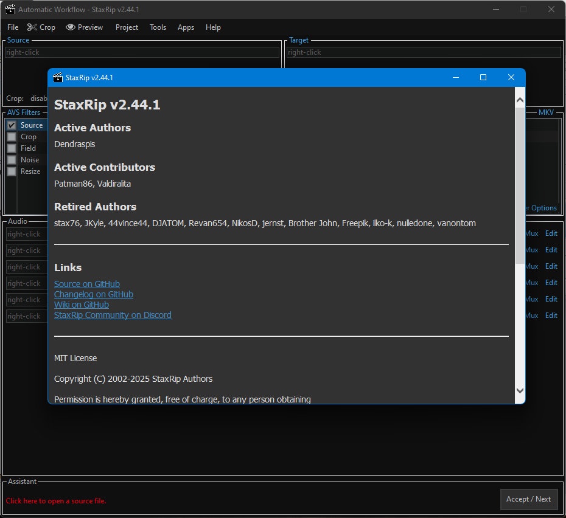Image resolution: width=566 pixels, height=518 pixels.
Task: Open the Preview menu with eye icon
Action: tap(85, 27)
